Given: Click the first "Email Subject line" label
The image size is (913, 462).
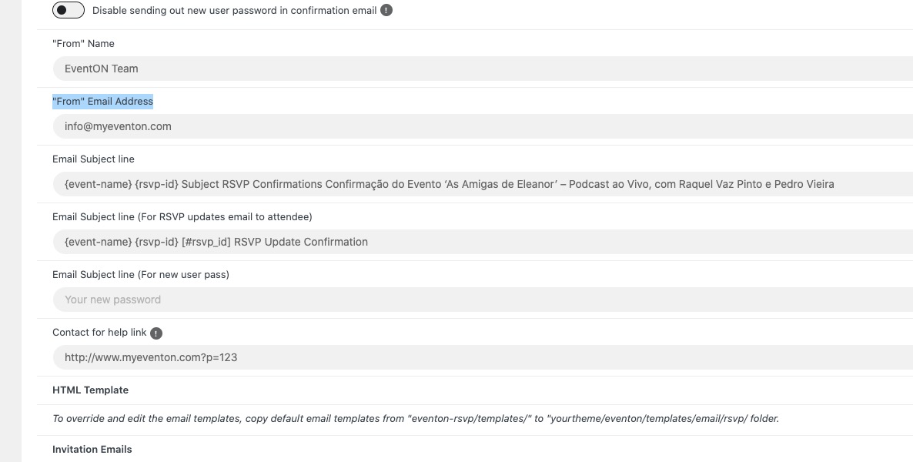Looking at the screenshot, I should pyautogui.click(x=93, y=159).
